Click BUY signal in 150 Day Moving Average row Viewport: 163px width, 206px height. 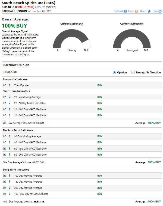(100, 181)
